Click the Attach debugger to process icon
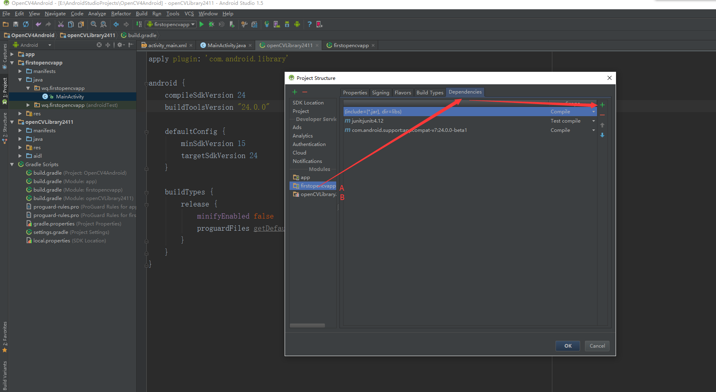Viewport: 716px width, 392px height. click(x=232, y=24)
